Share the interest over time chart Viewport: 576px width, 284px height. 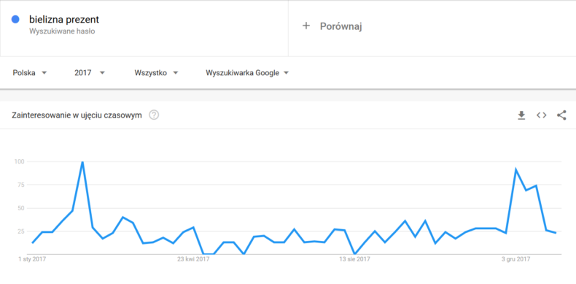coord(561,115)
